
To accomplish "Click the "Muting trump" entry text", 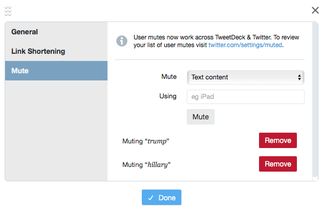I will (146, 141).
